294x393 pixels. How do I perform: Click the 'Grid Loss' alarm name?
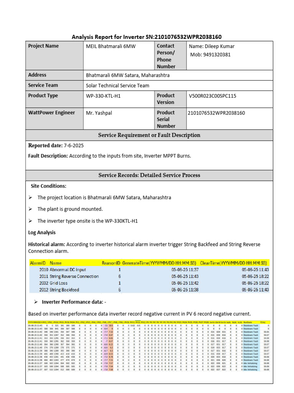coord(59,283)
